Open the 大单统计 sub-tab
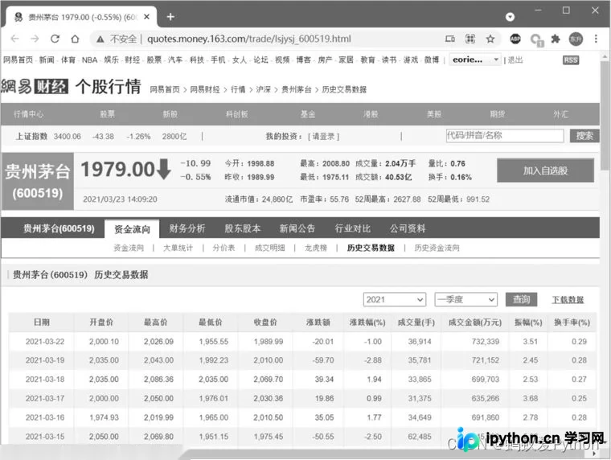Screen dimensions: 611x460 (178, 248)
